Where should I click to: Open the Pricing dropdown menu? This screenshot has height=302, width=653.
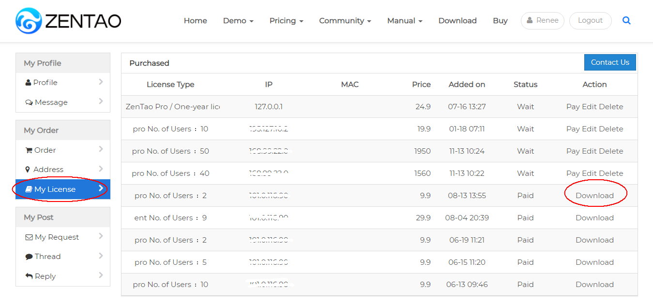[x=287, y=21]
